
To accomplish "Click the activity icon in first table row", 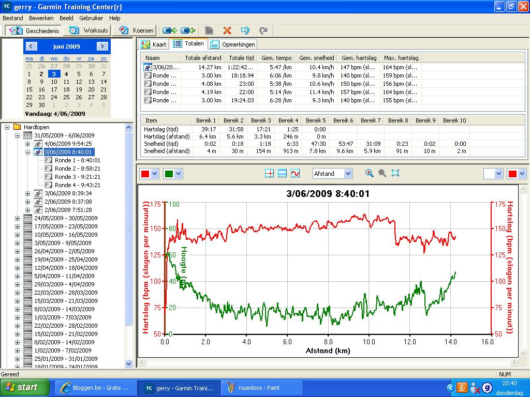I will click(x=148, y=67).
